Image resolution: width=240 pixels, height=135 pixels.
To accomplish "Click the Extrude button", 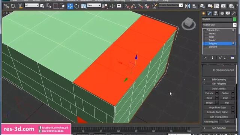I will tap(209, 93).
